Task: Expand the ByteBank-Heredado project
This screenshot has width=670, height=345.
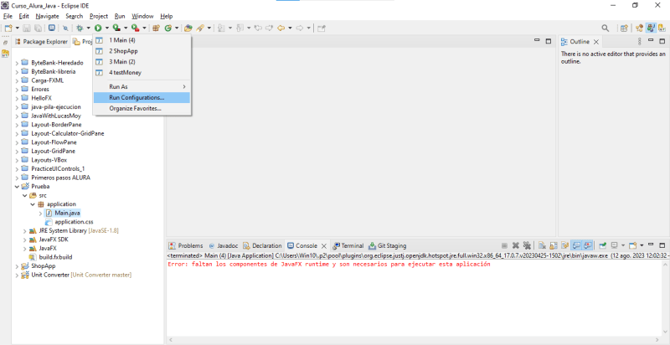Action: tap(17, 63)
